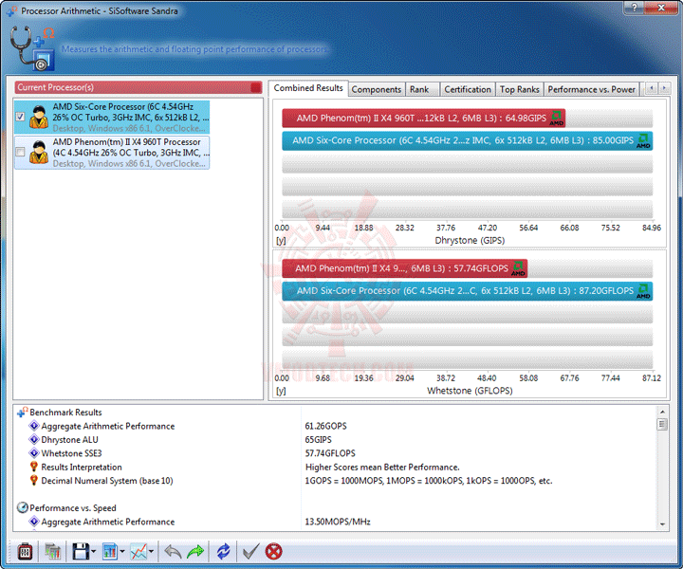Click the [y] label under Whetstone chart

pos(281,391)
